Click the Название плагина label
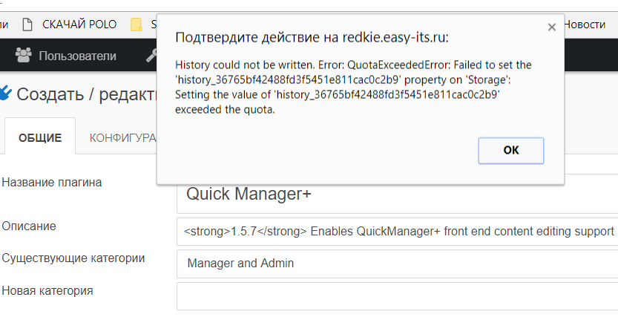The image size is (618, 320). point(52,182)
